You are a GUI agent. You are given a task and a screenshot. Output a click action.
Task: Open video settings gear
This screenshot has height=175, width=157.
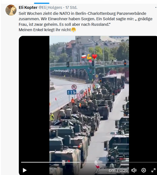click(144, 170)
